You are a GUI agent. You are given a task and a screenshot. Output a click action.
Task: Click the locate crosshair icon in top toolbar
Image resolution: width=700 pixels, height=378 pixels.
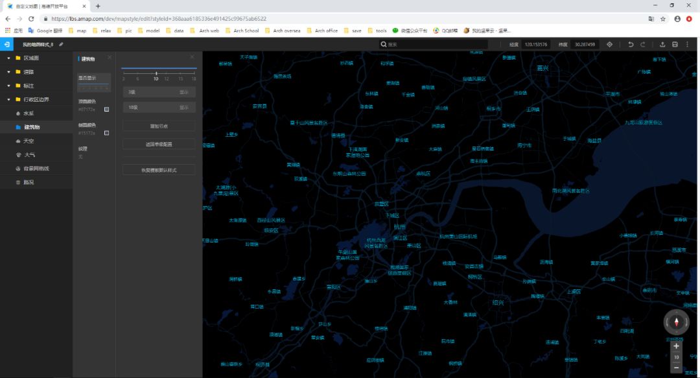click(609, 44)
